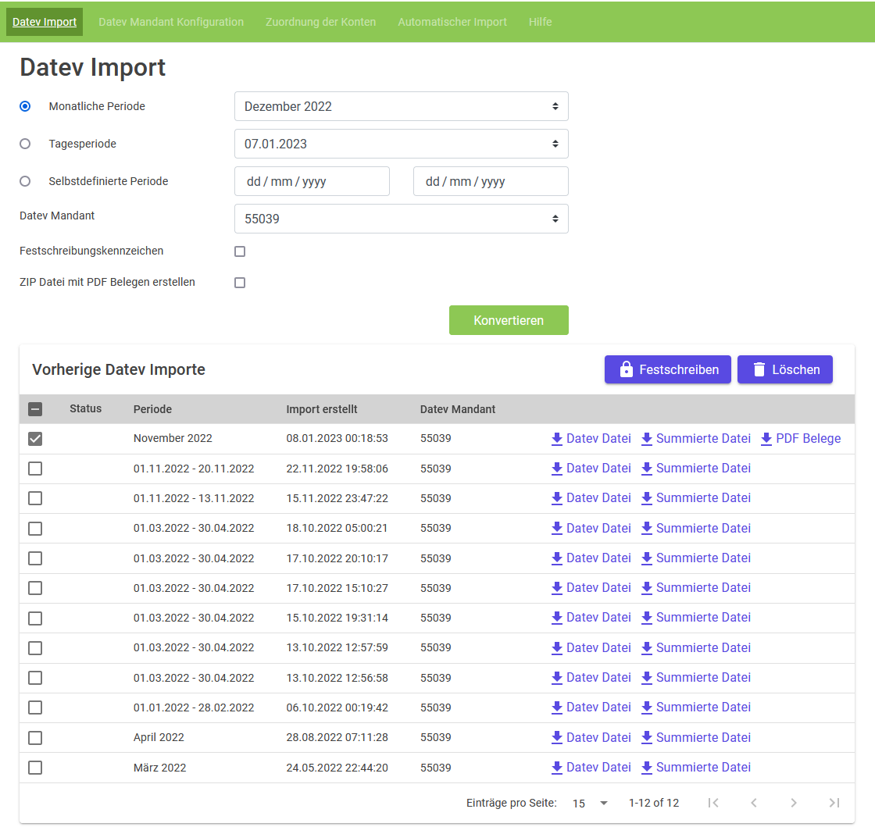Viewport: 875px width, 834px height.
Task: Open Automatischer Import tab
Action: (452, 22)
